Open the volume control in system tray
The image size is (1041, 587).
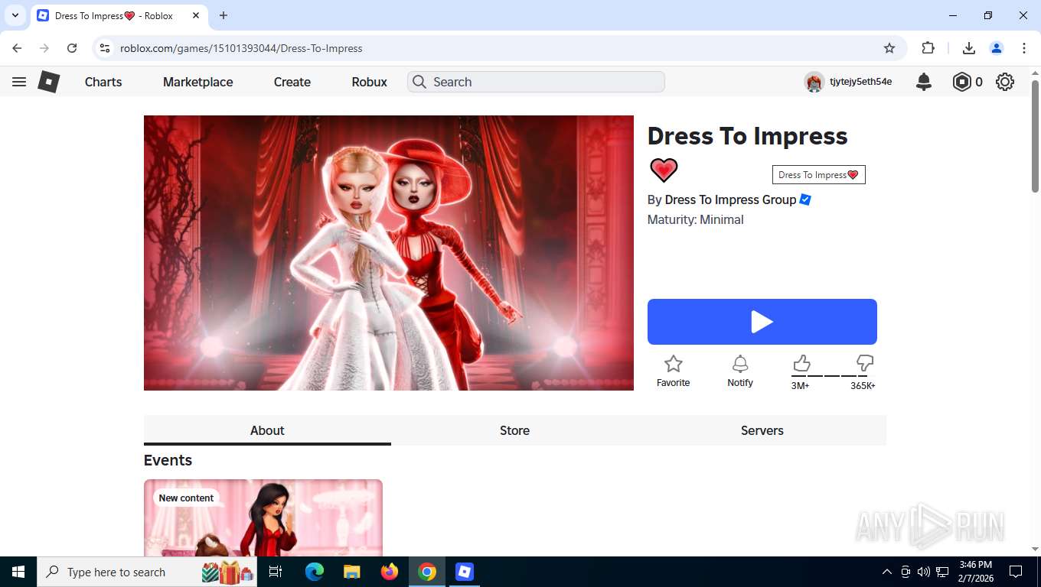(x=924, y=572)
